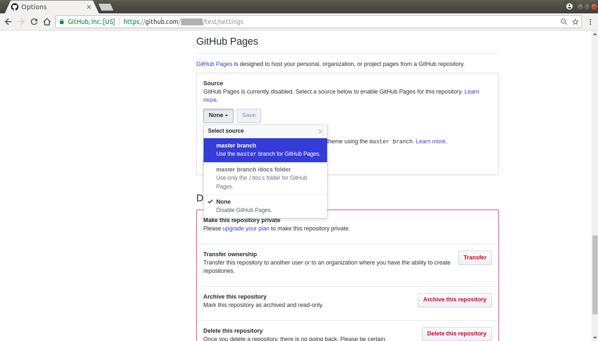Close the Select source popup
Screen dimensions: 598x341
(321, 131)
